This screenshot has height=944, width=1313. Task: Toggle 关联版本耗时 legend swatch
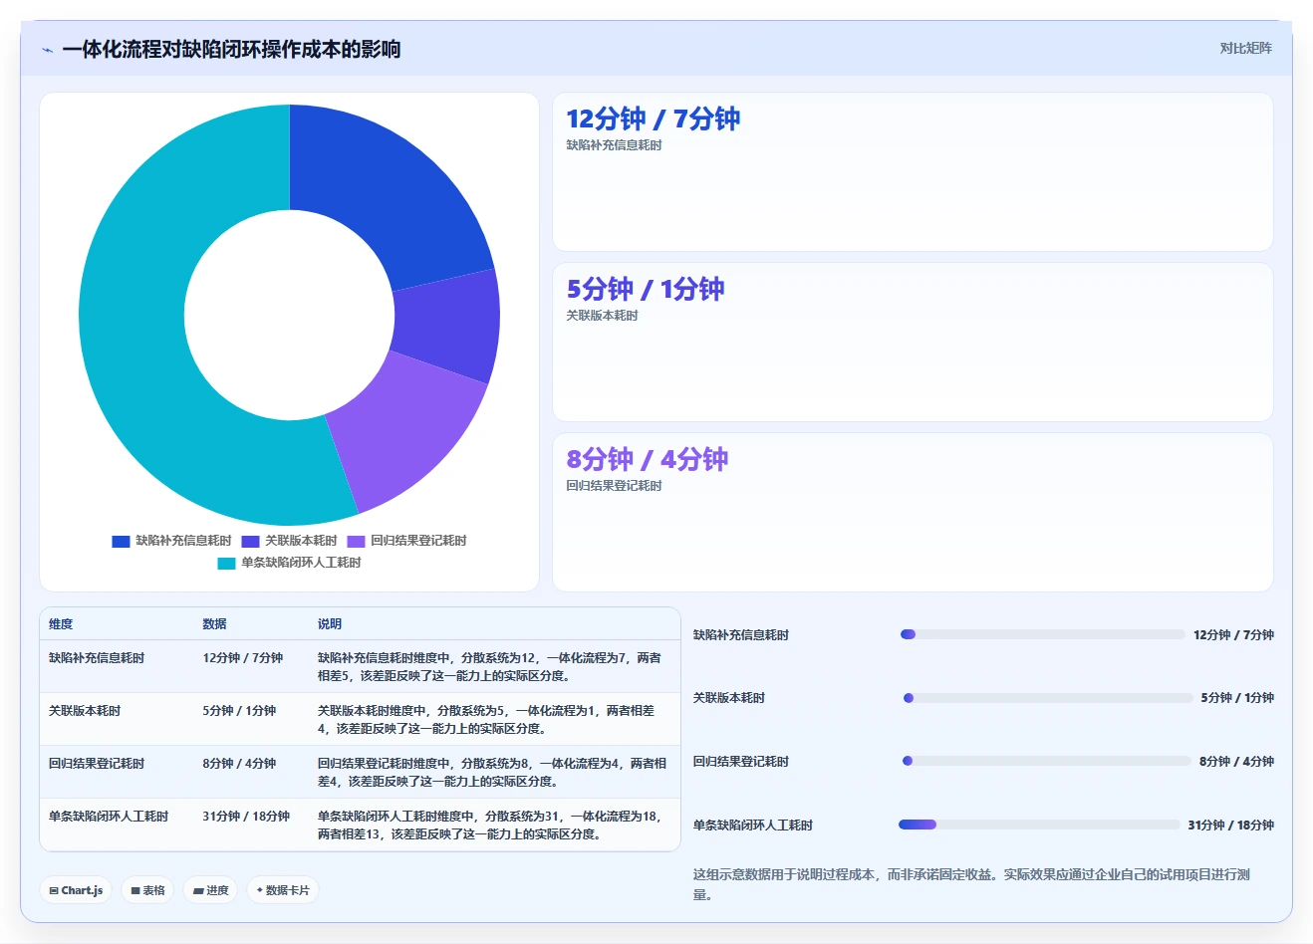pos(250,541)
